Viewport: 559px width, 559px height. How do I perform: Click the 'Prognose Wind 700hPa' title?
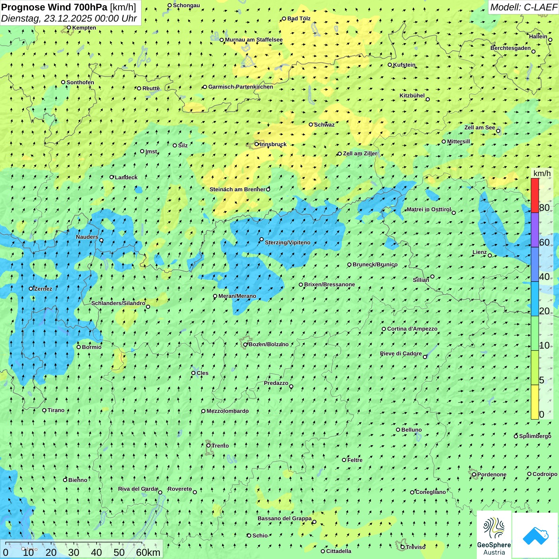(54, 7)
